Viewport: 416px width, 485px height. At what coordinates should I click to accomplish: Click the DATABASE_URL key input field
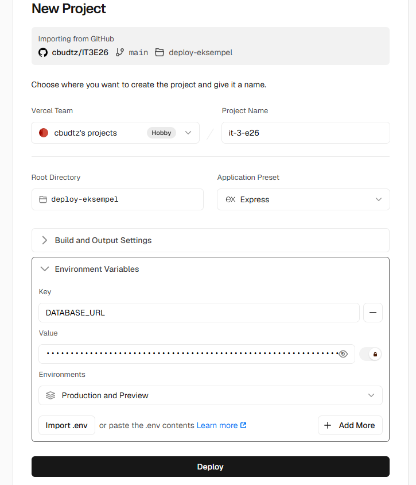(x=199, y=313)
